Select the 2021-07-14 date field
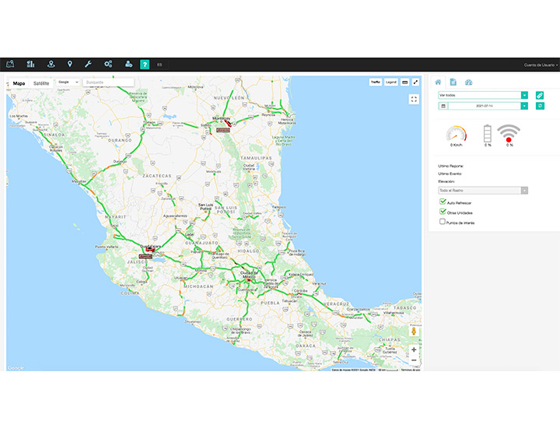Screen dimensions: 560x428 (485, 106)
